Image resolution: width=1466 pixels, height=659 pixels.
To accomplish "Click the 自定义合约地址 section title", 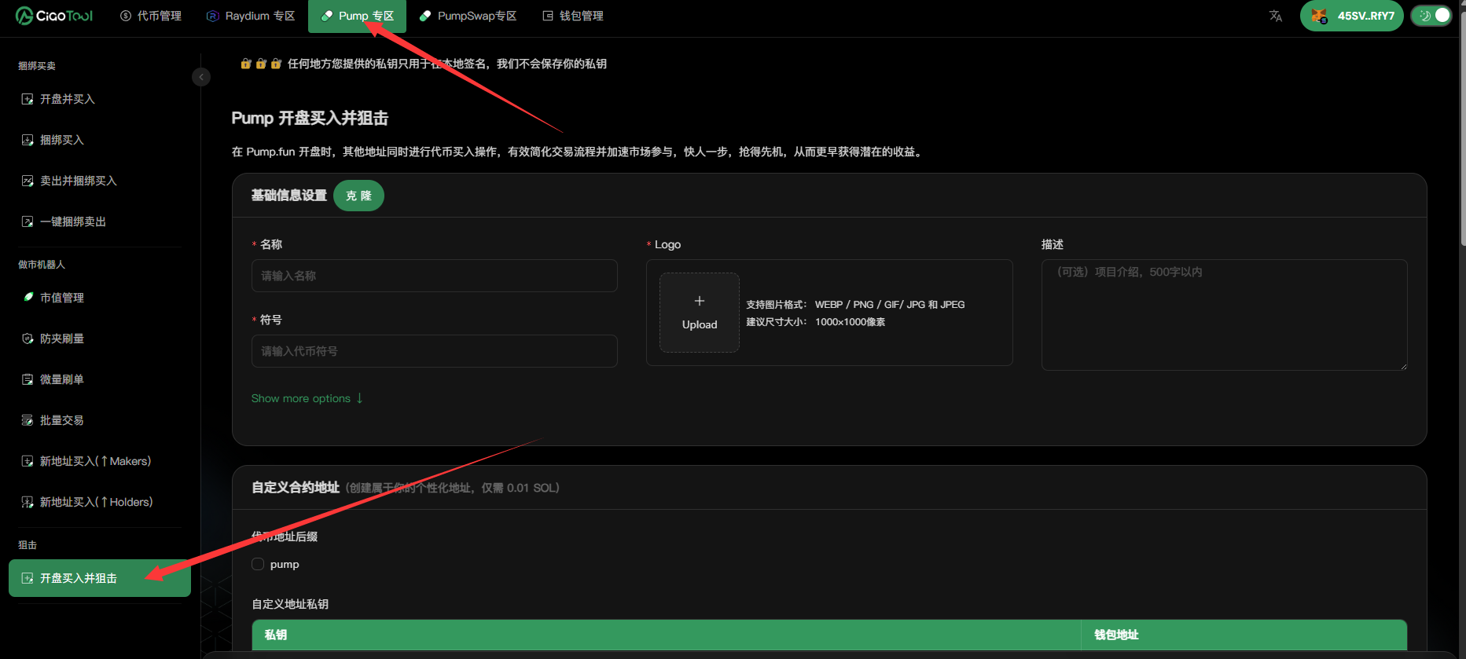I will click(x=296, y=487).
